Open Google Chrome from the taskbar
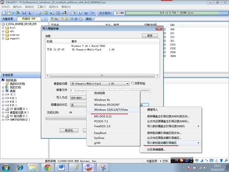Screen dimensions: 229x172 48,167
